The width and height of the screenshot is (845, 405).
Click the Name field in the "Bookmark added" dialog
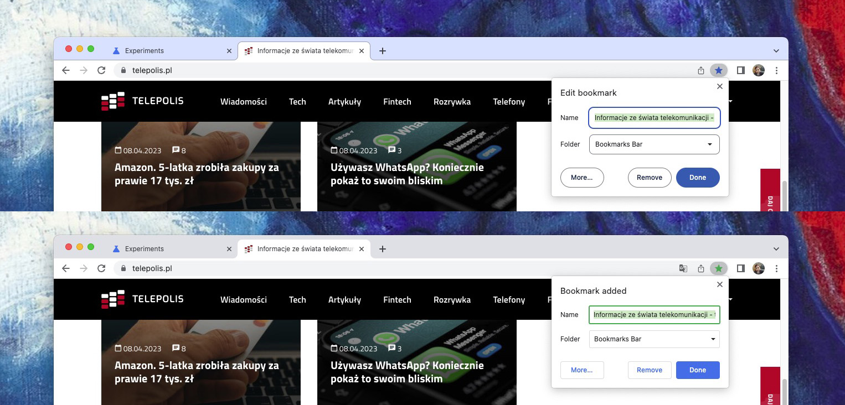pyautogui.click(x=654, y=314)
